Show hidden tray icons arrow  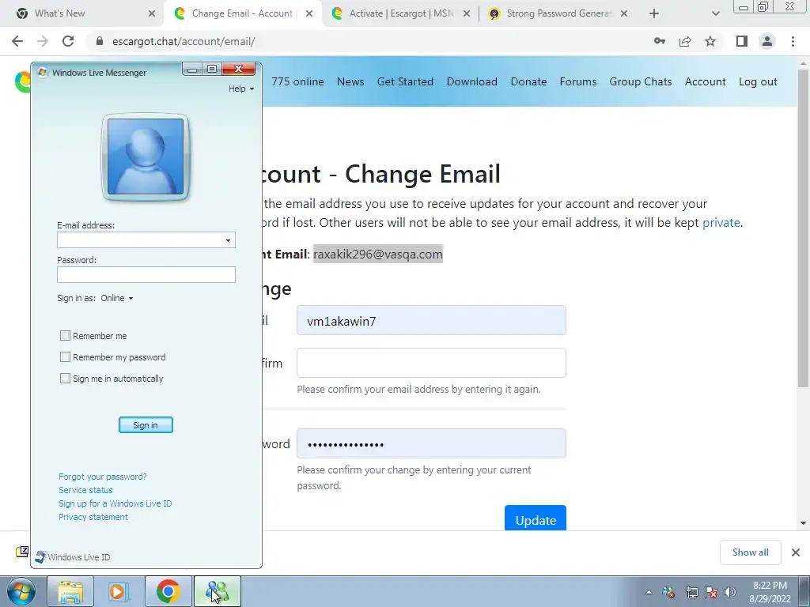[x=649, y=592]
